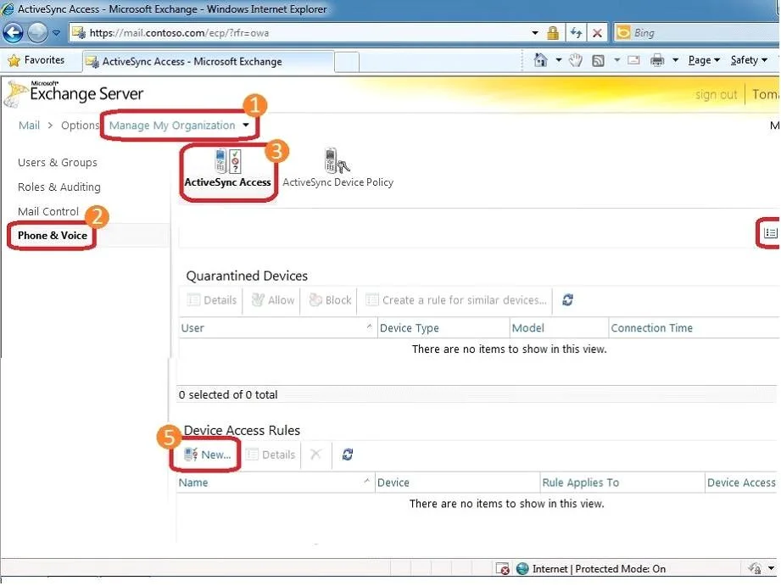Viewport: 781px width, 586px height.
Task: Select Phone & Voice in sidebar
Action: 53,235
